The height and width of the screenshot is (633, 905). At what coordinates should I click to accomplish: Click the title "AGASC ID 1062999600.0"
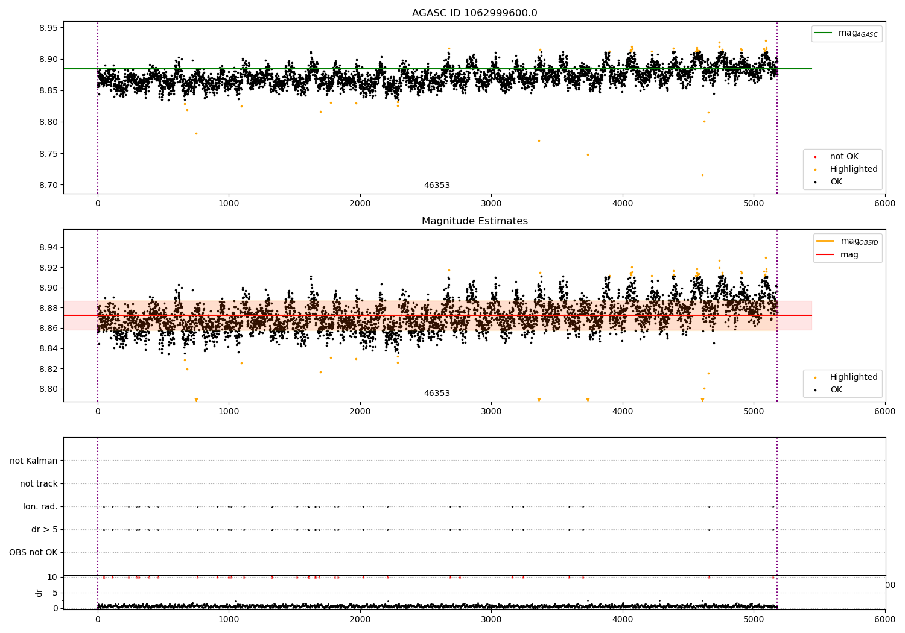(x=474, y=13)
